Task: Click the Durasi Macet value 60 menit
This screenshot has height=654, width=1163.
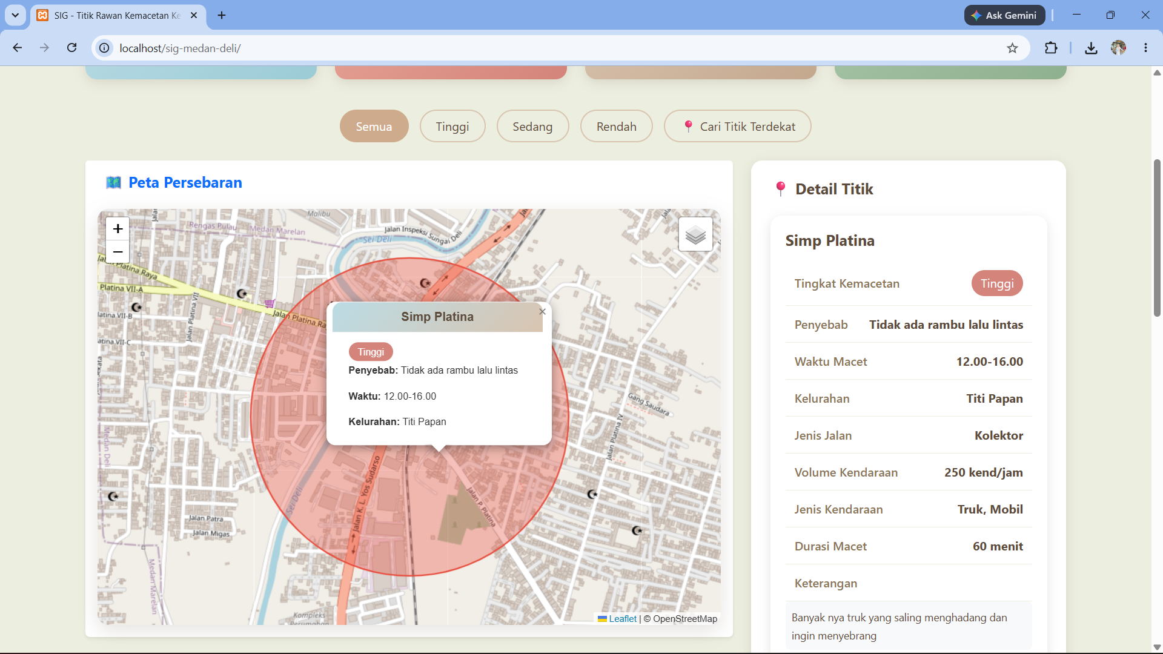Action: 998,546
